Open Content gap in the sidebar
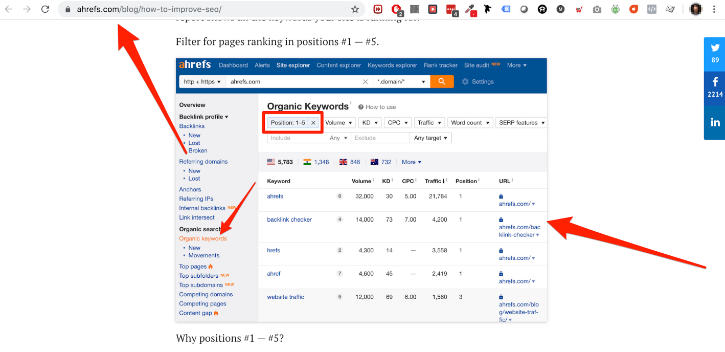725x352 pixels. pyautogui.click(x=195, y=313)
